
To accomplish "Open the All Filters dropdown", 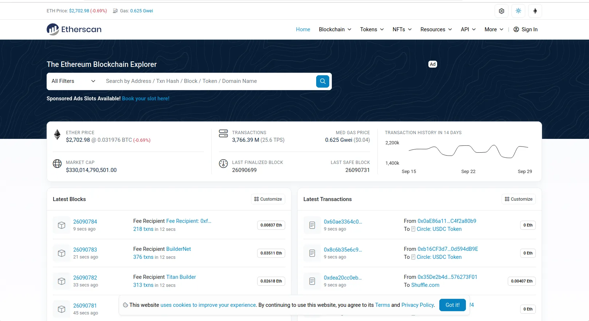I will pos(73,81).
